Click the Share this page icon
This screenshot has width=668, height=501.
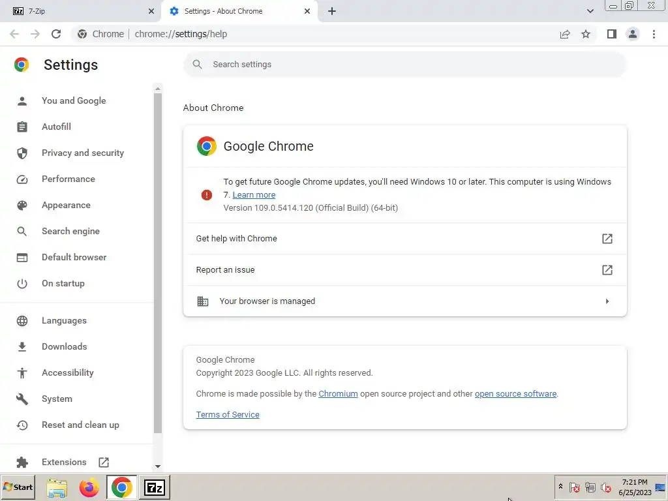coord(565,34)
